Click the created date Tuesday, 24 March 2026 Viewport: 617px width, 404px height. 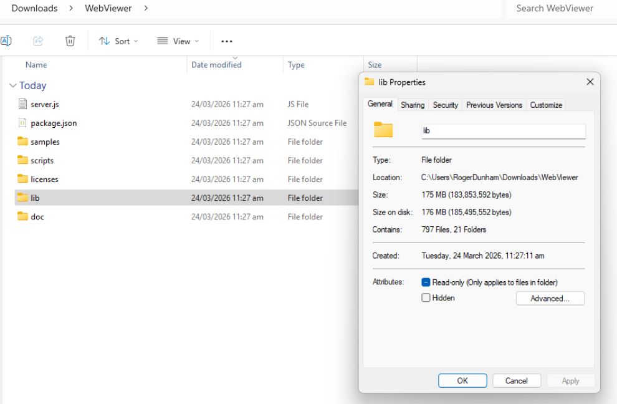coord(483,256)
